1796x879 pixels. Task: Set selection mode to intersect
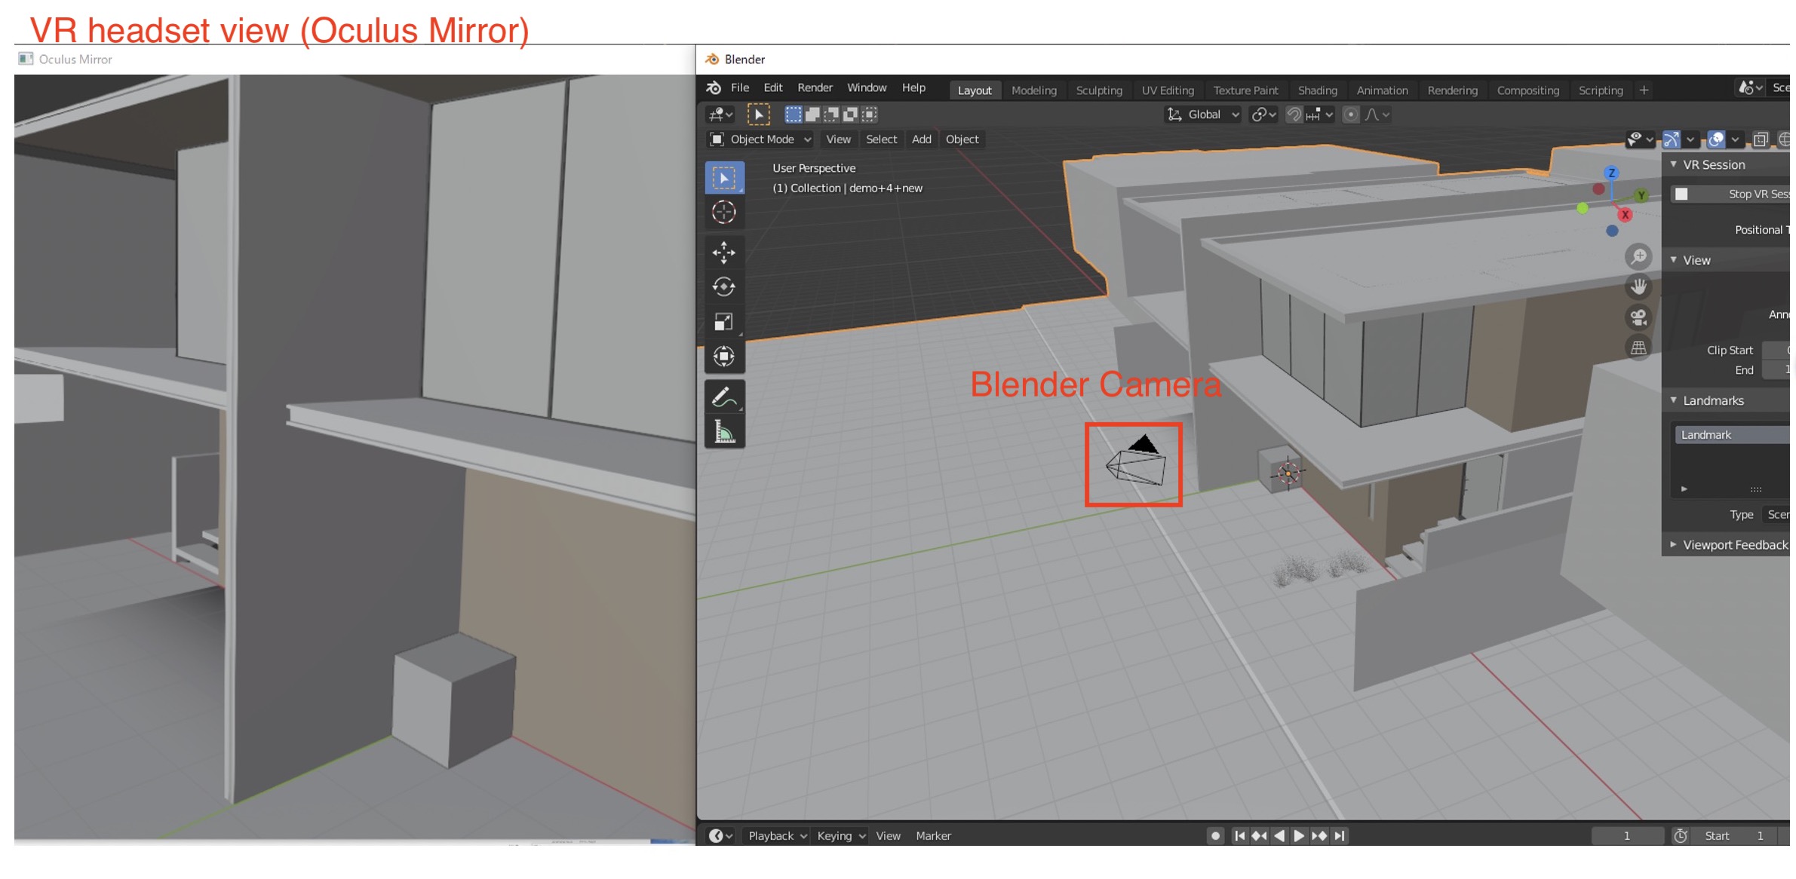(x=870, y=115)
